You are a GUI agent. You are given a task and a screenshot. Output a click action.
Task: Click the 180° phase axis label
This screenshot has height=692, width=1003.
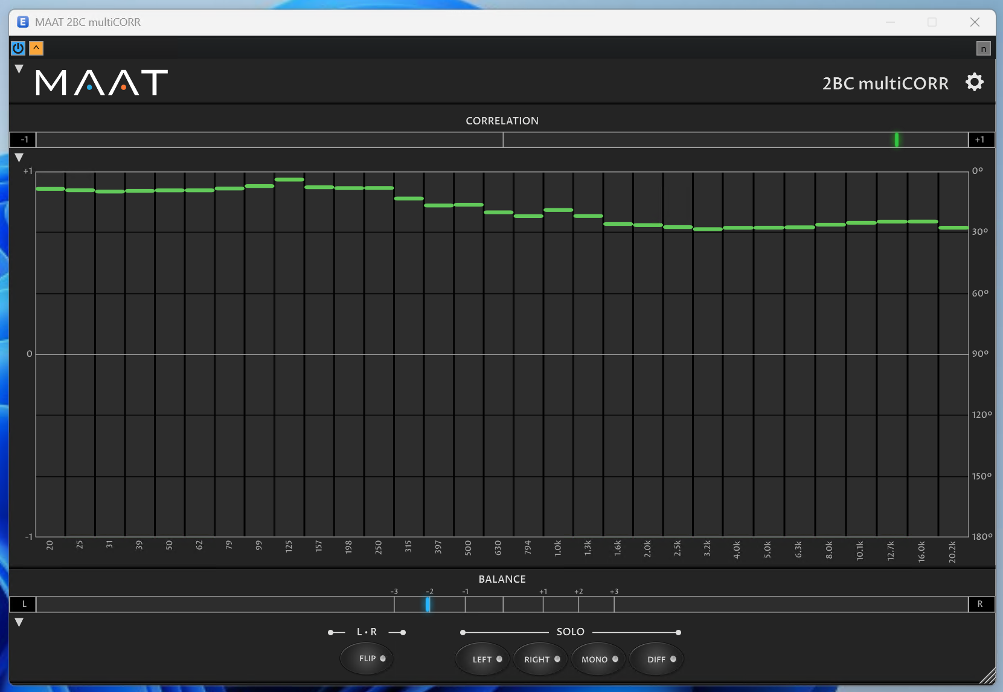click(982, 536)
